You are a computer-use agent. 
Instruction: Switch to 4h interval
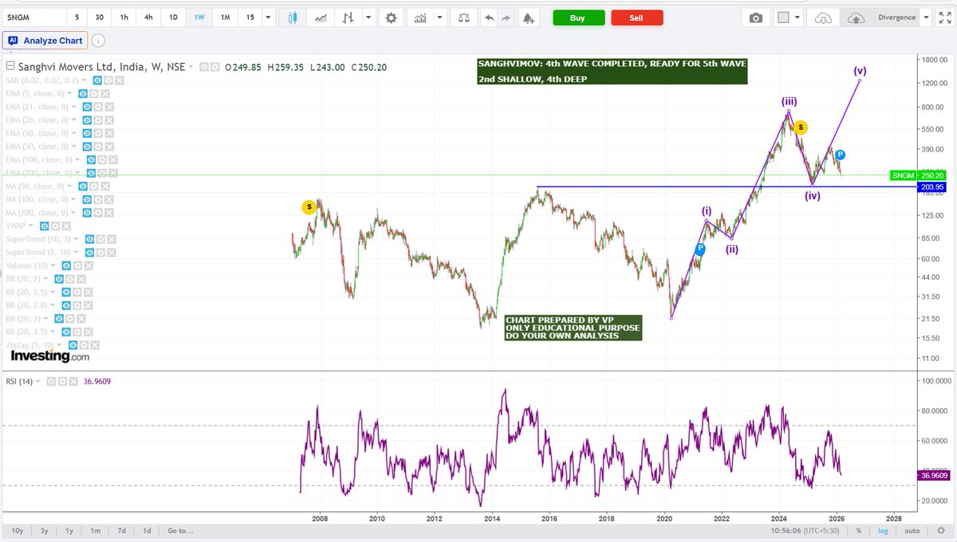coord(149,18)
